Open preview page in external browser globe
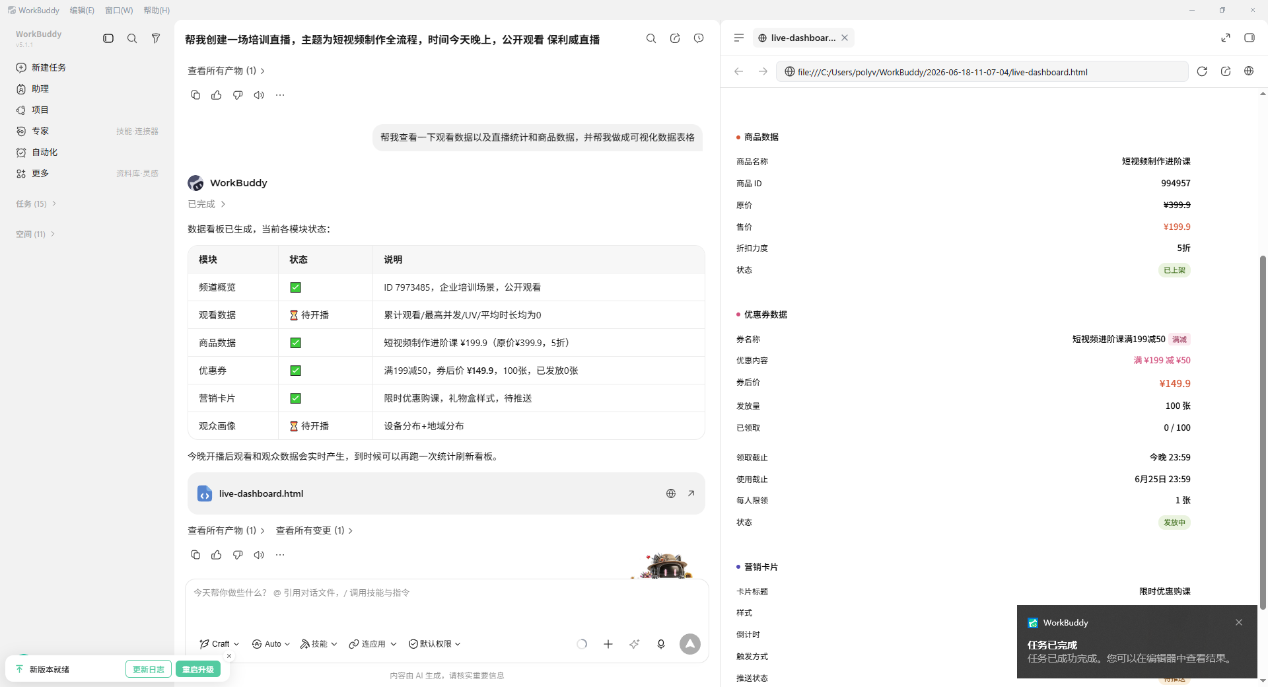 point(1249,71)
